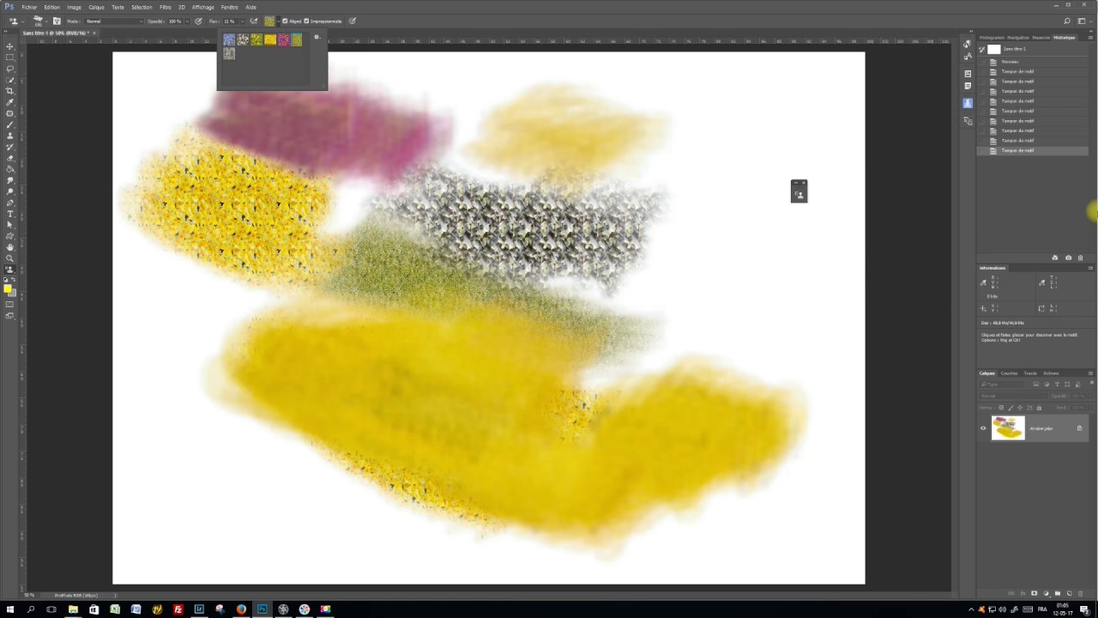
Task: Open the Calques panel options menu
Action: pos(1090,373)
